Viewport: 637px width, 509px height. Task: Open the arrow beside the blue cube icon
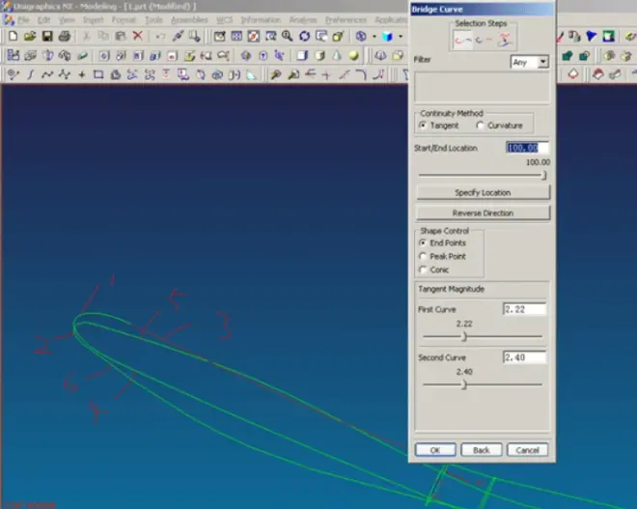tap(401, 36)
